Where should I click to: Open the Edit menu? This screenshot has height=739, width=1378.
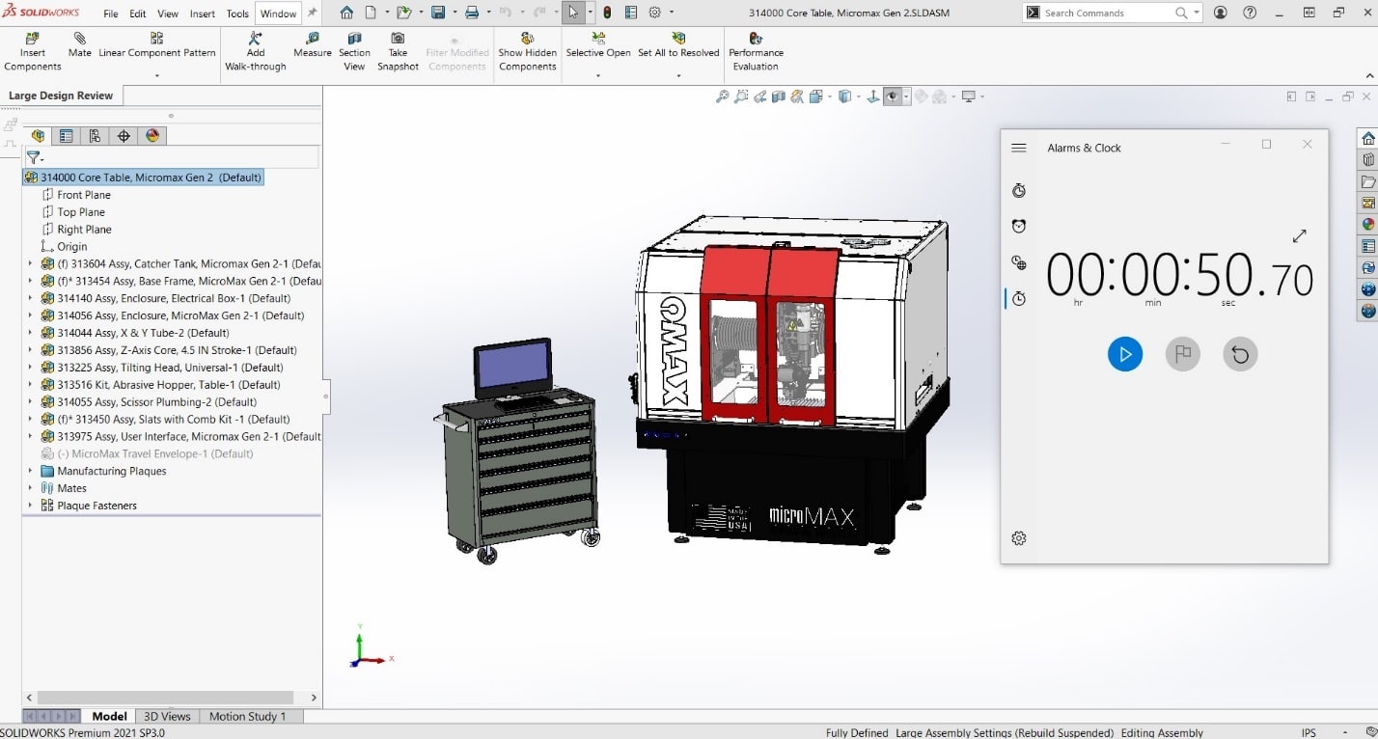pyautogui.click(x=138, y=14)
